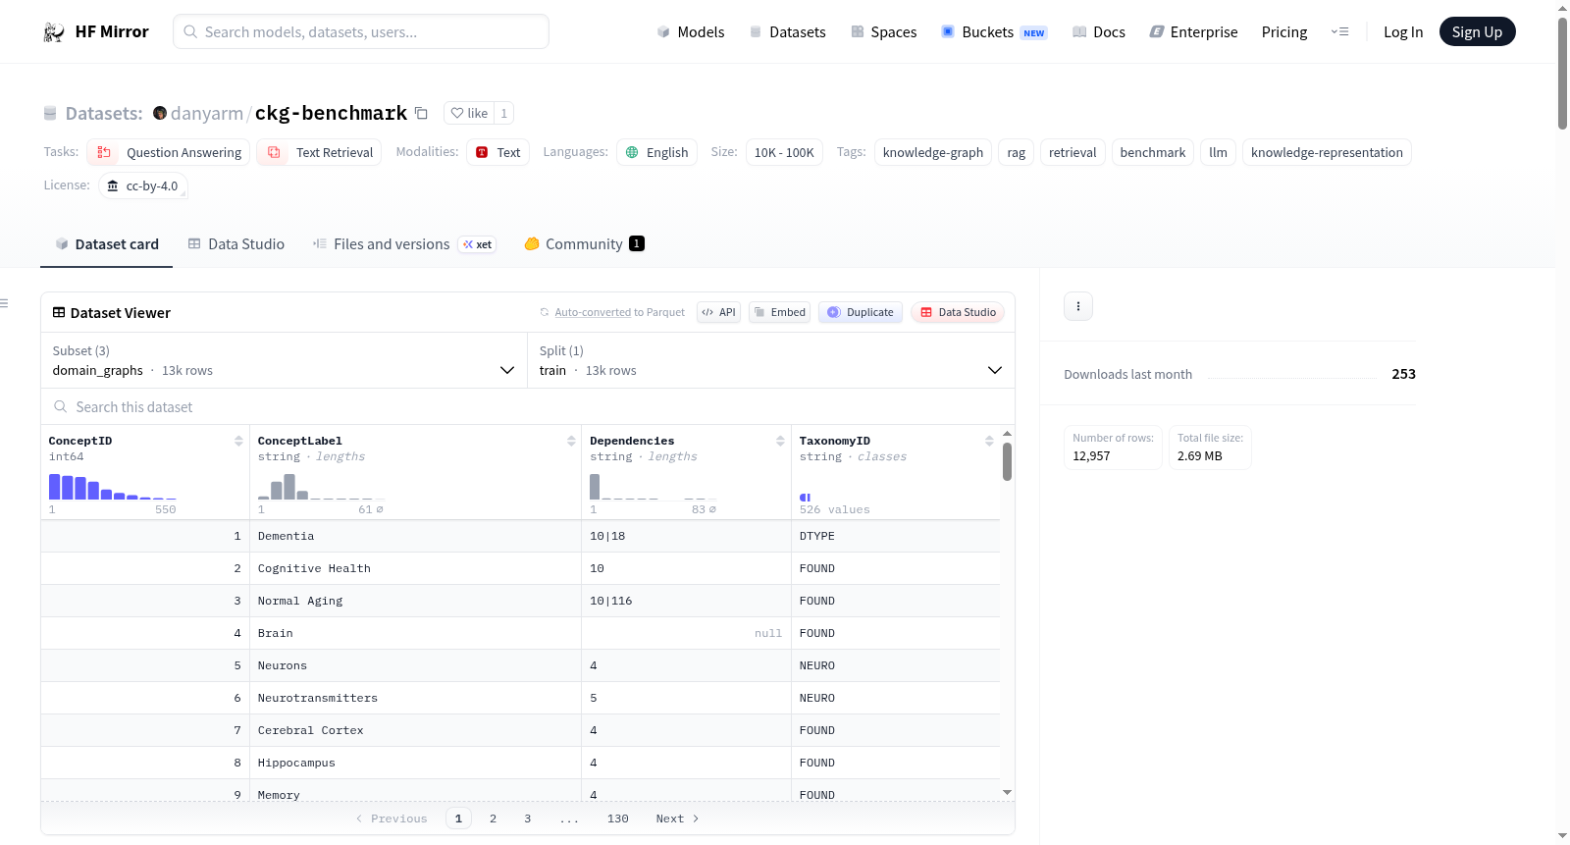Switch to Data Studio tab
The width and height of the screenshot is (1570, 845).
click(236, 244)
